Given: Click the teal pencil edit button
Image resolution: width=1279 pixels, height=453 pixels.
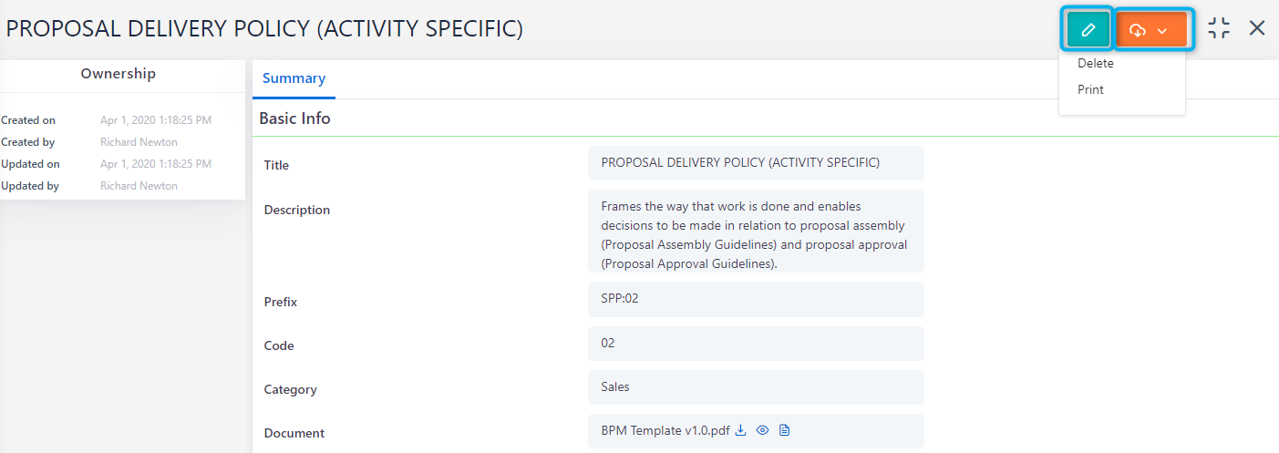Looking at the screenshot, I should click(x=1088, y=30).
